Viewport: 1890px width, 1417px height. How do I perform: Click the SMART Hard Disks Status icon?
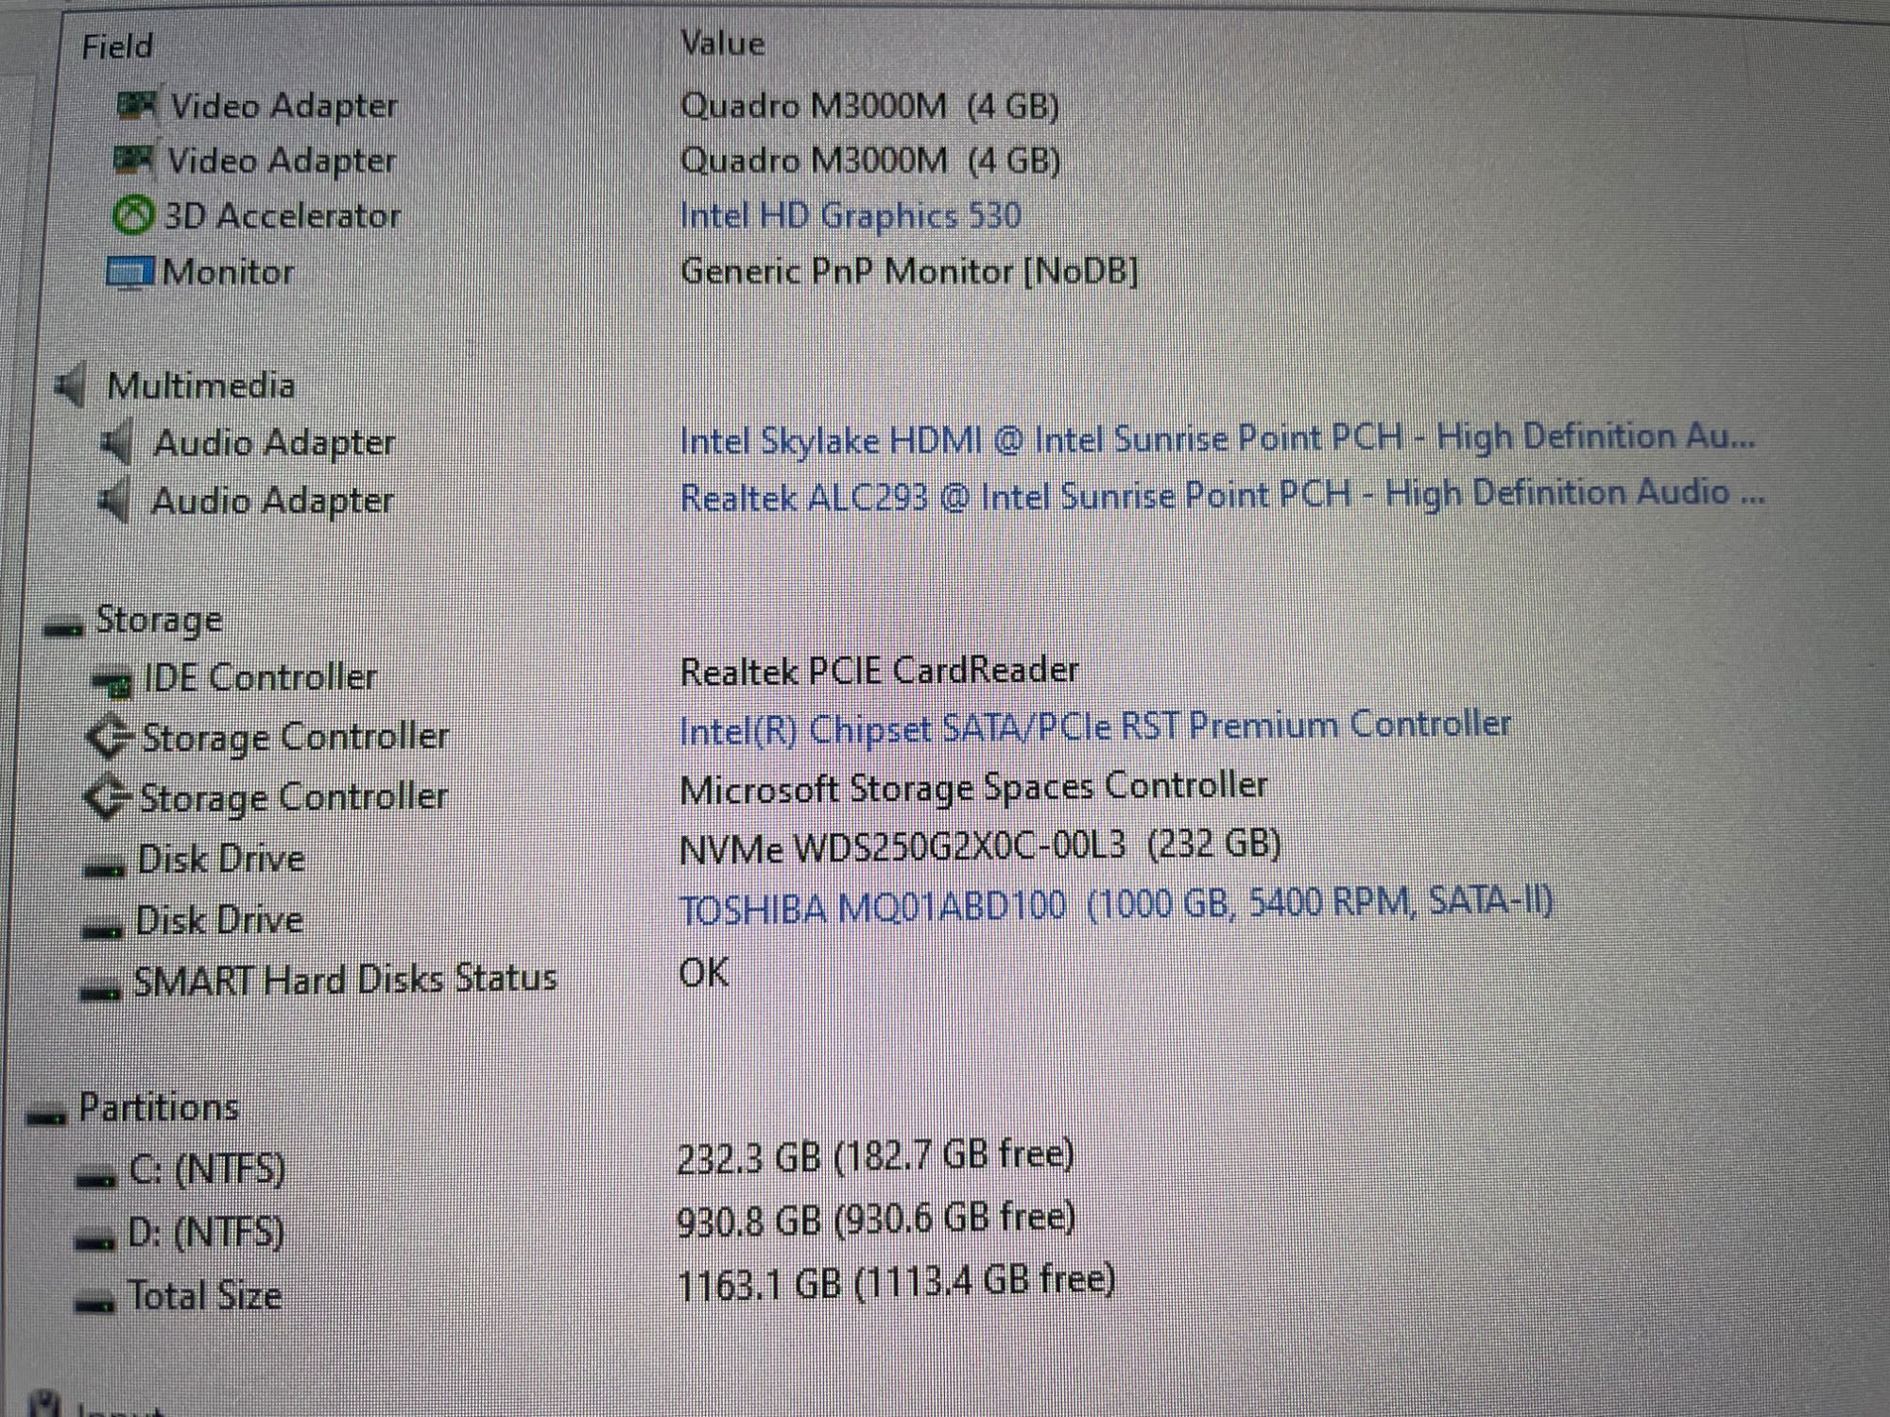pyautogui.click(x=100, y=990)
